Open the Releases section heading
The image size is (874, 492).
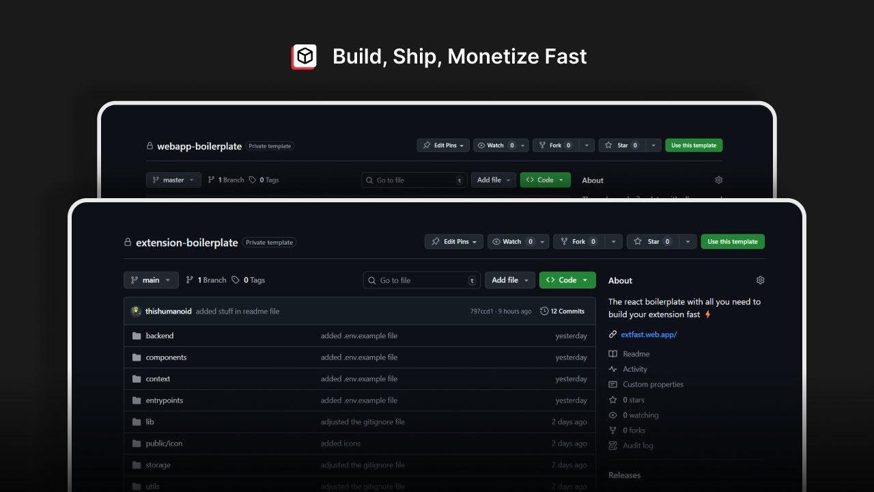tap(625, 476)
